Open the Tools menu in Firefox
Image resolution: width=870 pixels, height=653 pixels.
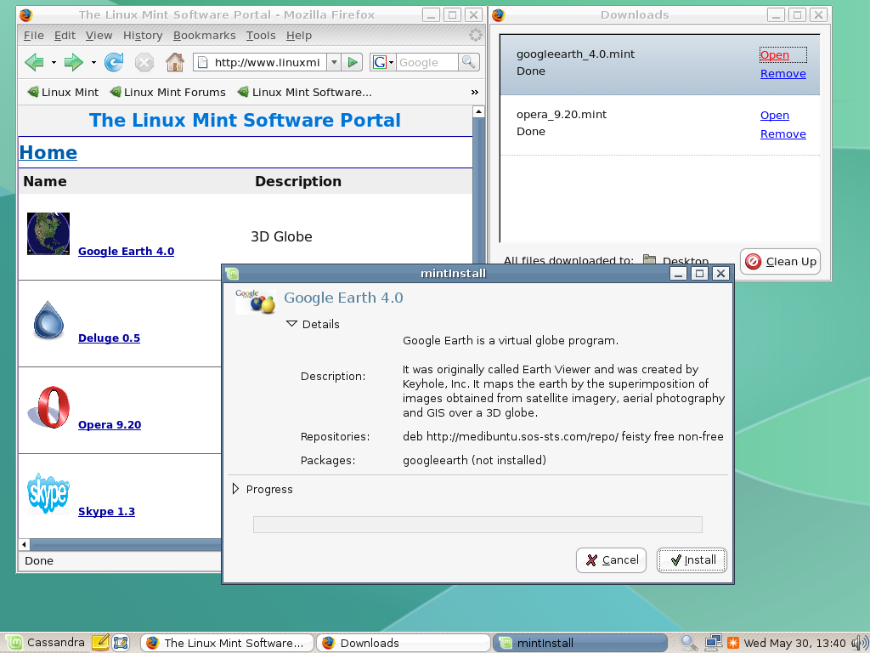coord(261,36)
